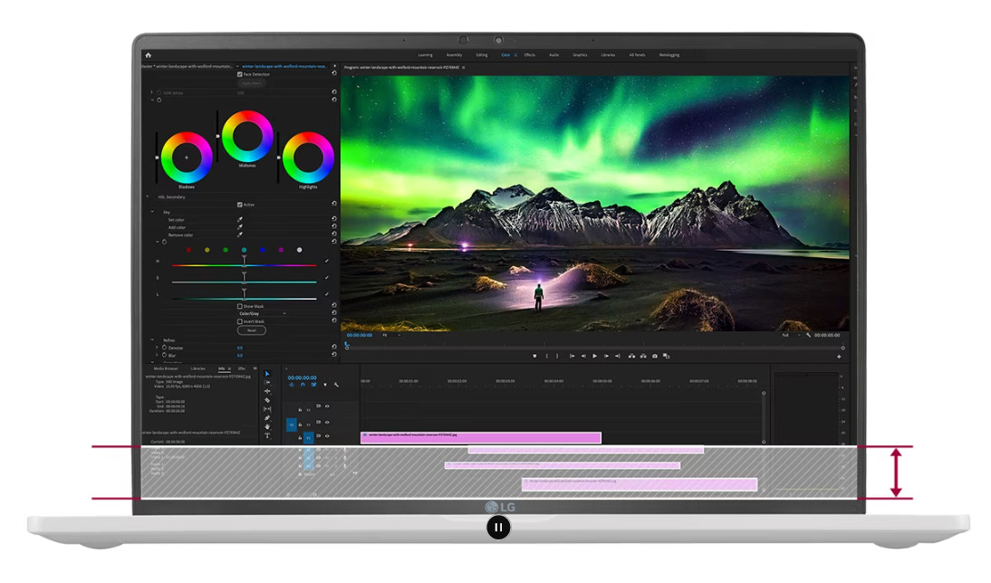Expand the Denoise parameter

157,348
